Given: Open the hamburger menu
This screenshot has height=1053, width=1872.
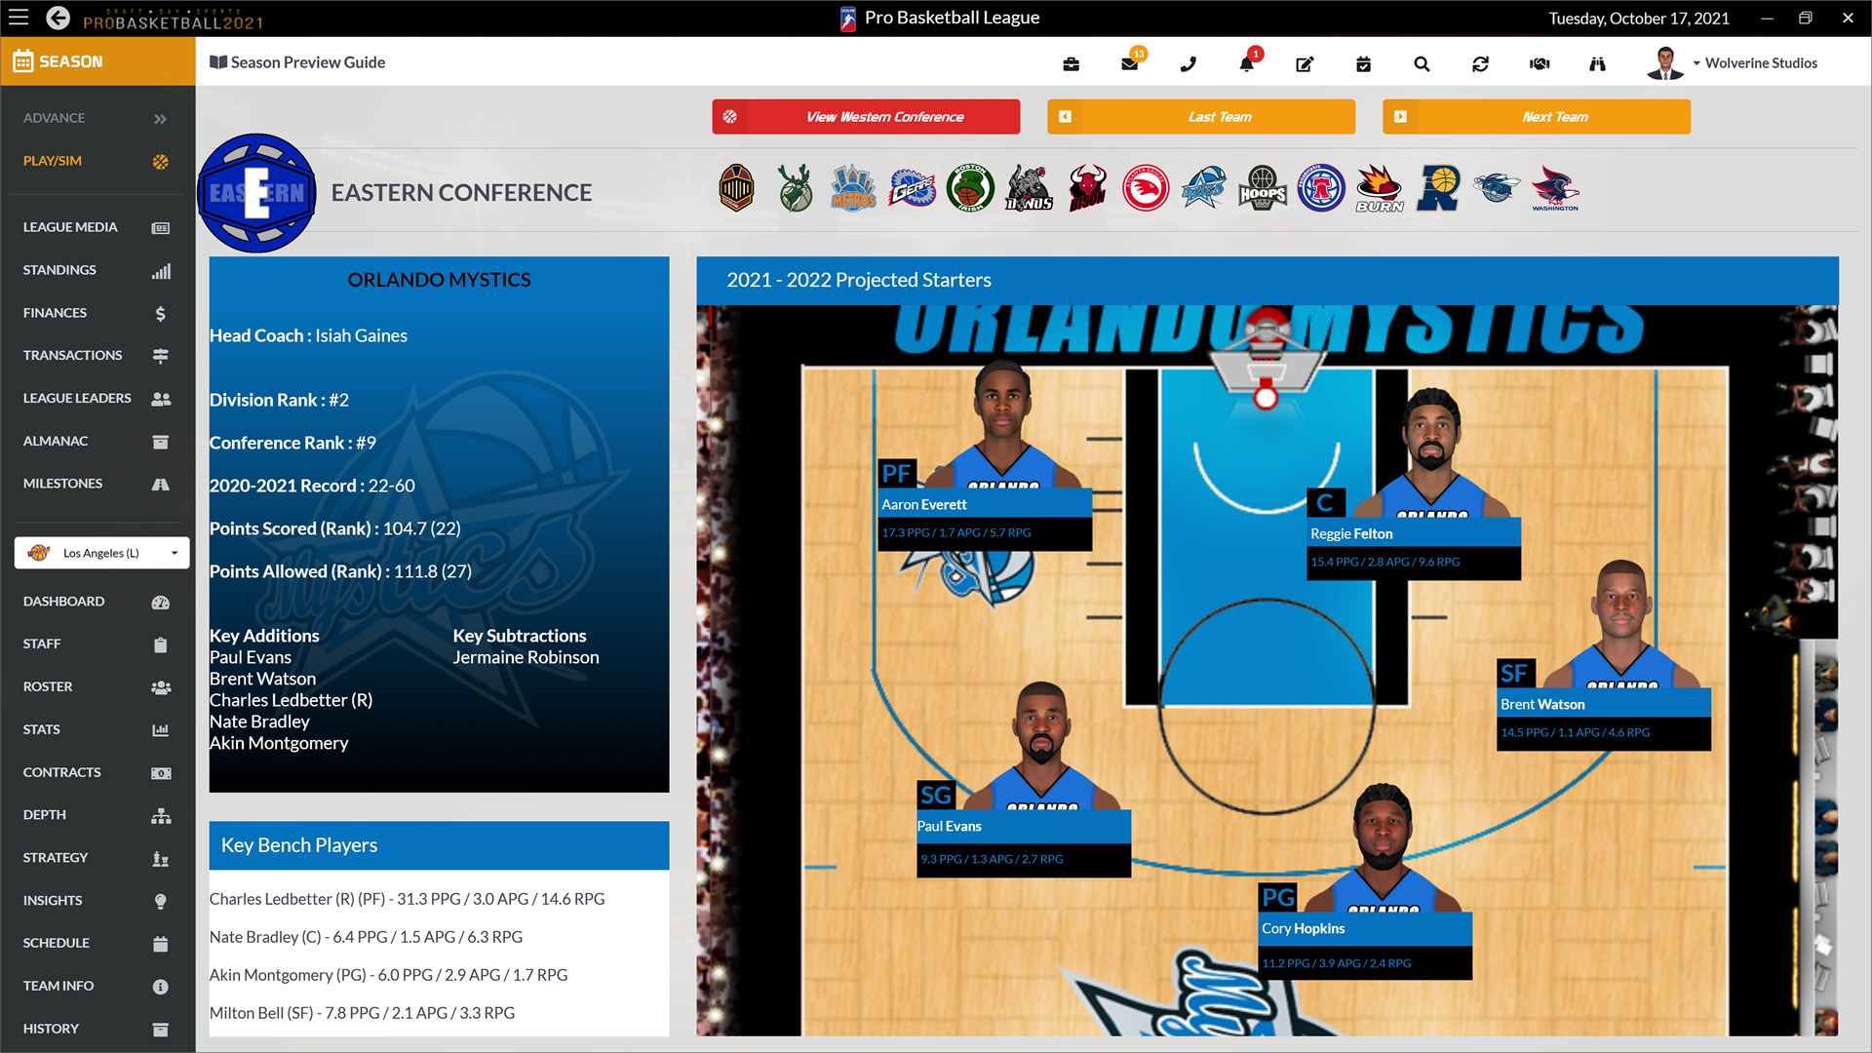Looking at the screenshot, I should [18, 17].
